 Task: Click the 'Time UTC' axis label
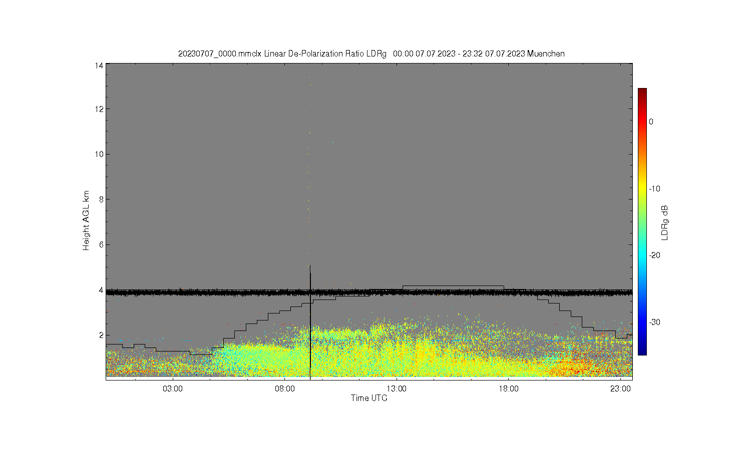coord(369,398)
